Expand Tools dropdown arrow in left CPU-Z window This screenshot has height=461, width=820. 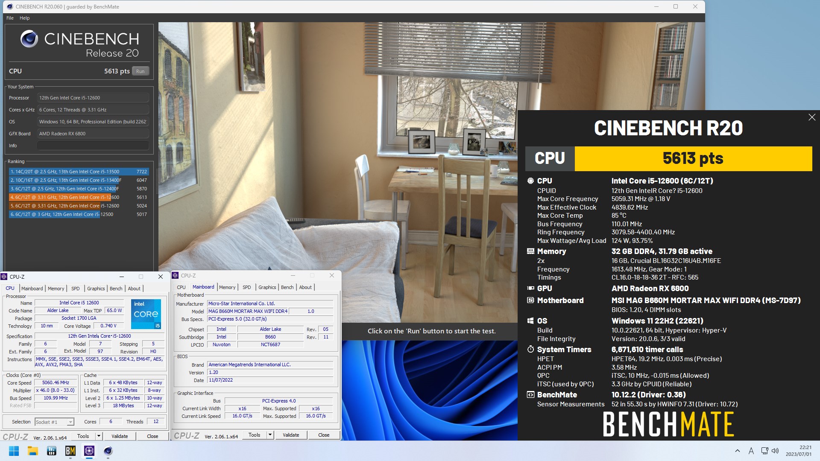tap(99, 436)
